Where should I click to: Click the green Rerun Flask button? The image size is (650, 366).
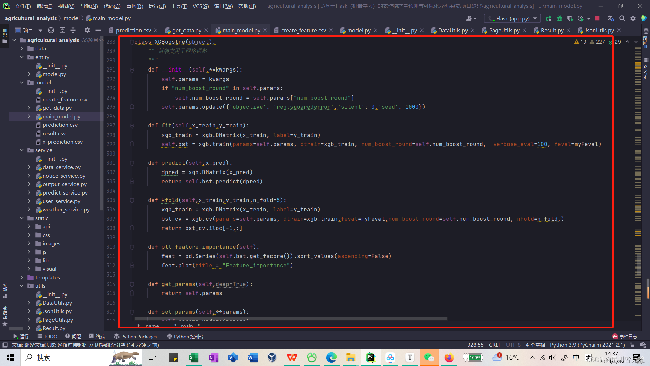click(548, 19)
